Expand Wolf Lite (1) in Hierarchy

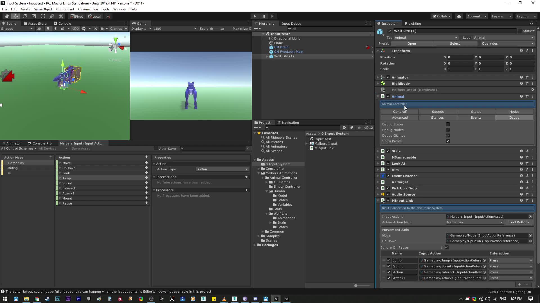tap(267, 56)
